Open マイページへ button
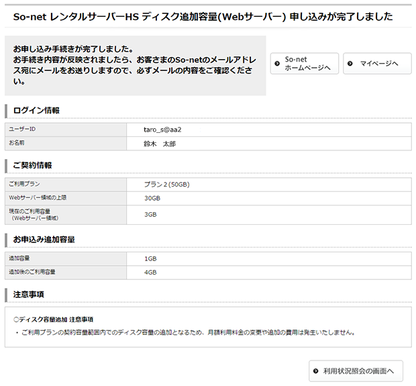Screen dimensions: 416x386 point(377,63)
